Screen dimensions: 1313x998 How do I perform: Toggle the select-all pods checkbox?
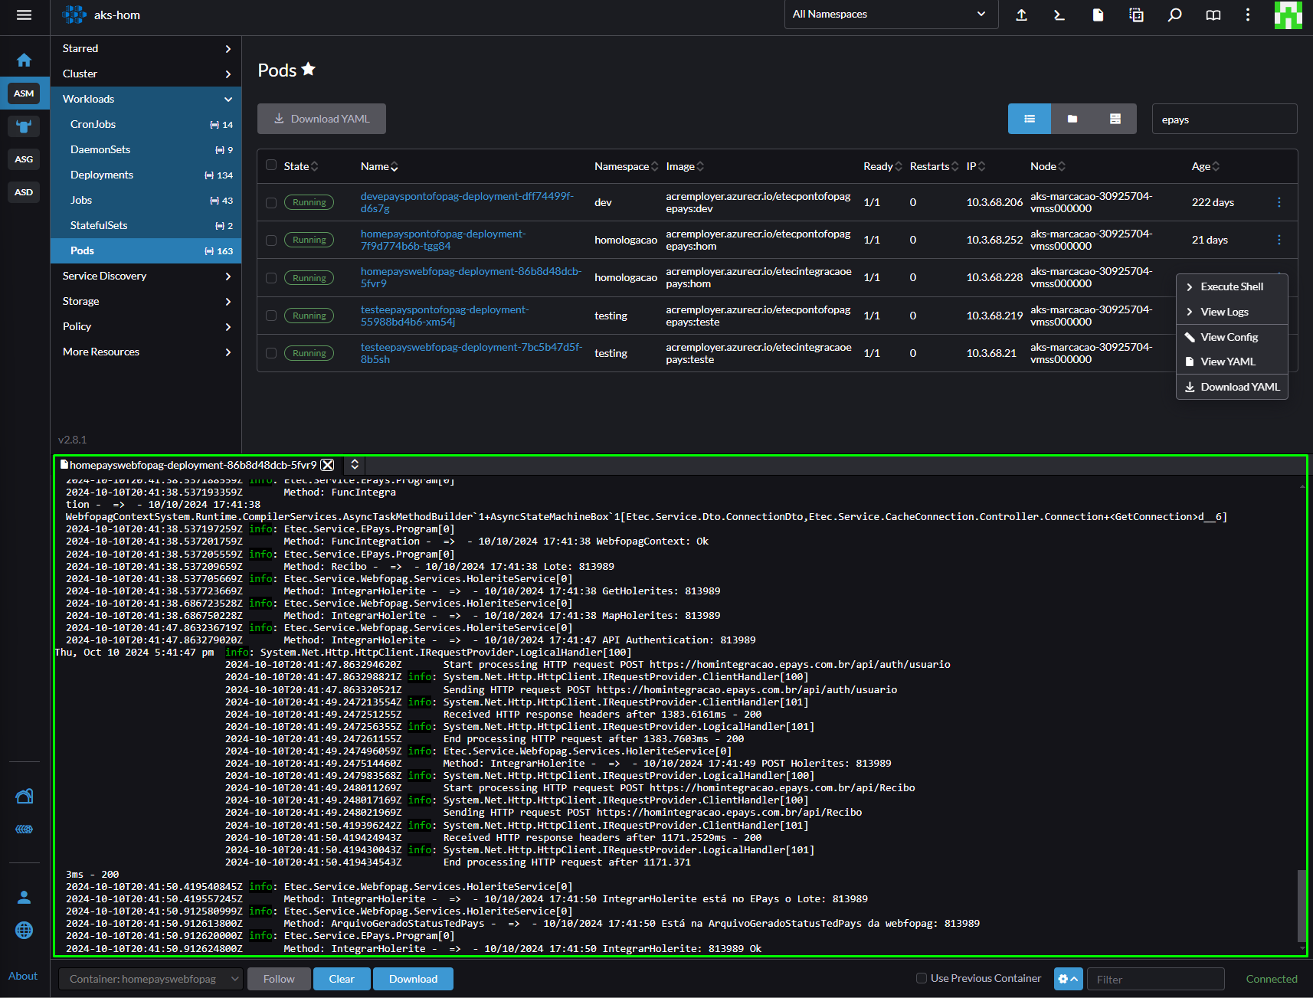coord(271,165)
